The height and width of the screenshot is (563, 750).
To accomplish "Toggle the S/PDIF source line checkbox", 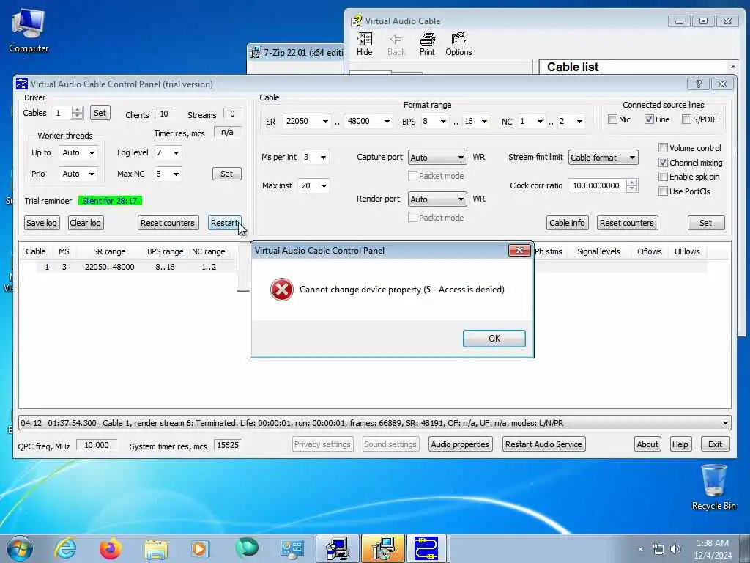I will point(686,119).
